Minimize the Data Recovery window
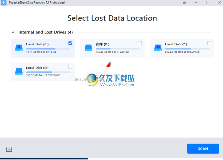 (196, 3)
